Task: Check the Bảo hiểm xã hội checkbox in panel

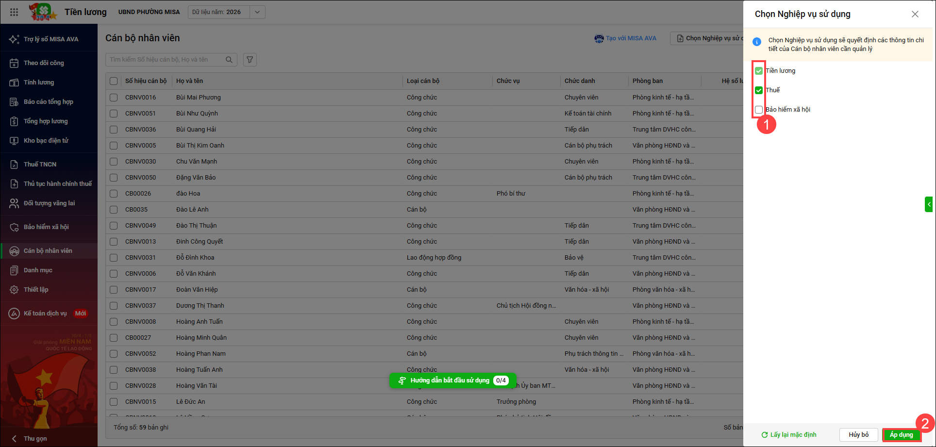Action: [759, 110]
